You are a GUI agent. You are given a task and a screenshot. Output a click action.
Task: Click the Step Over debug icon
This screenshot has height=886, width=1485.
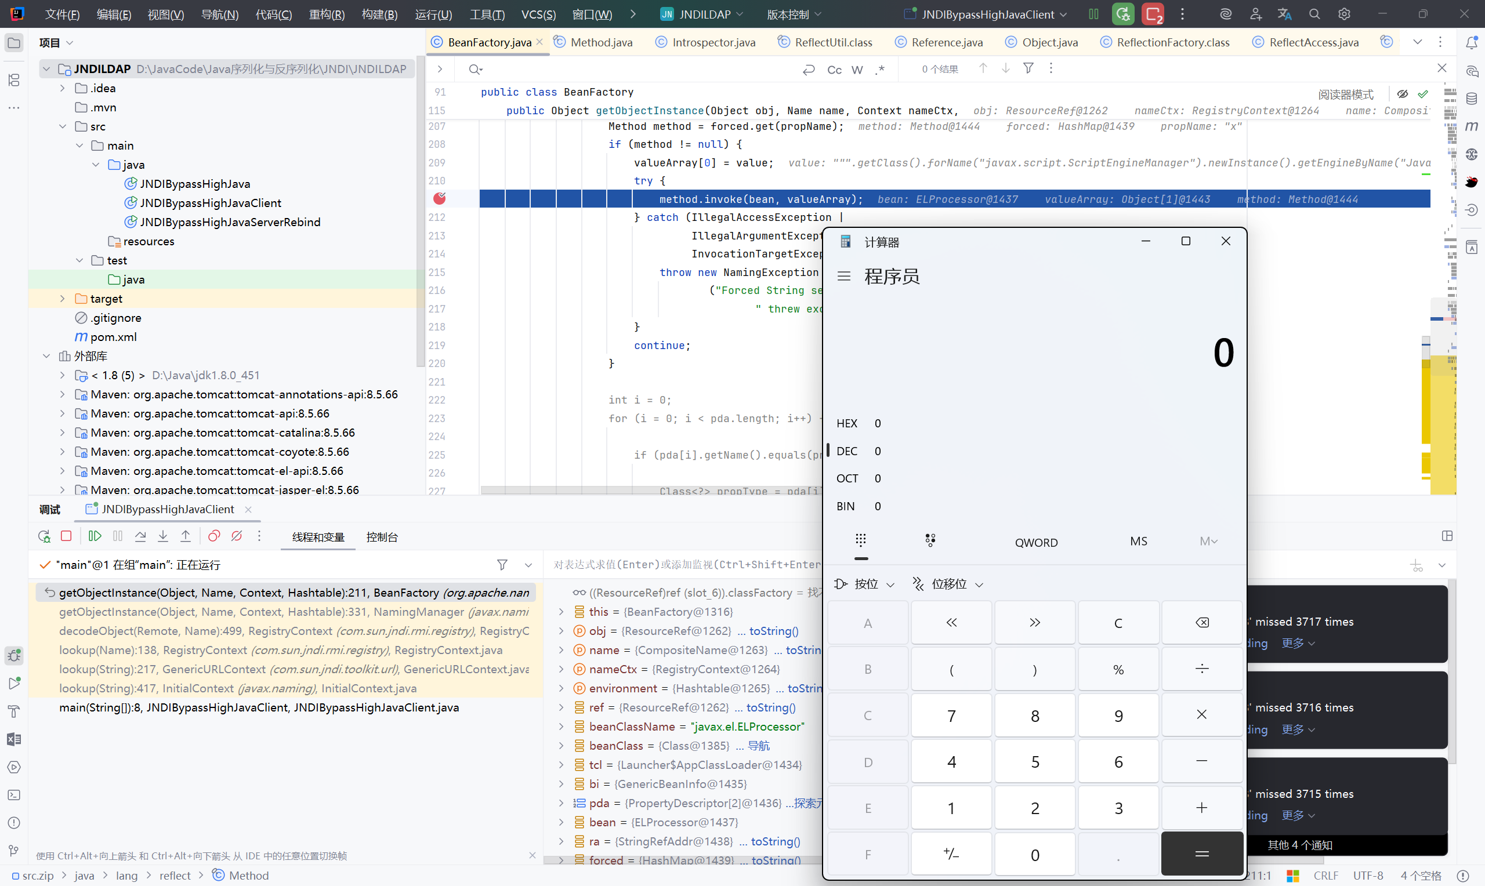coord(140,536)
